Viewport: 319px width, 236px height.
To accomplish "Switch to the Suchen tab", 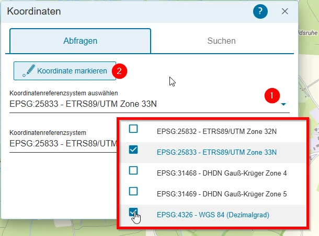I will click(x=221, y=41).
